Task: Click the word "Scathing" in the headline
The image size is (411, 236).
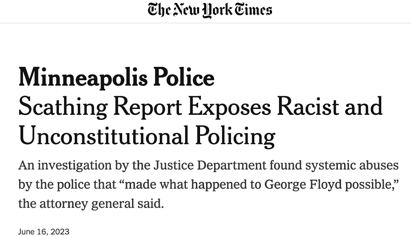Action: click(x=63, y=107)
